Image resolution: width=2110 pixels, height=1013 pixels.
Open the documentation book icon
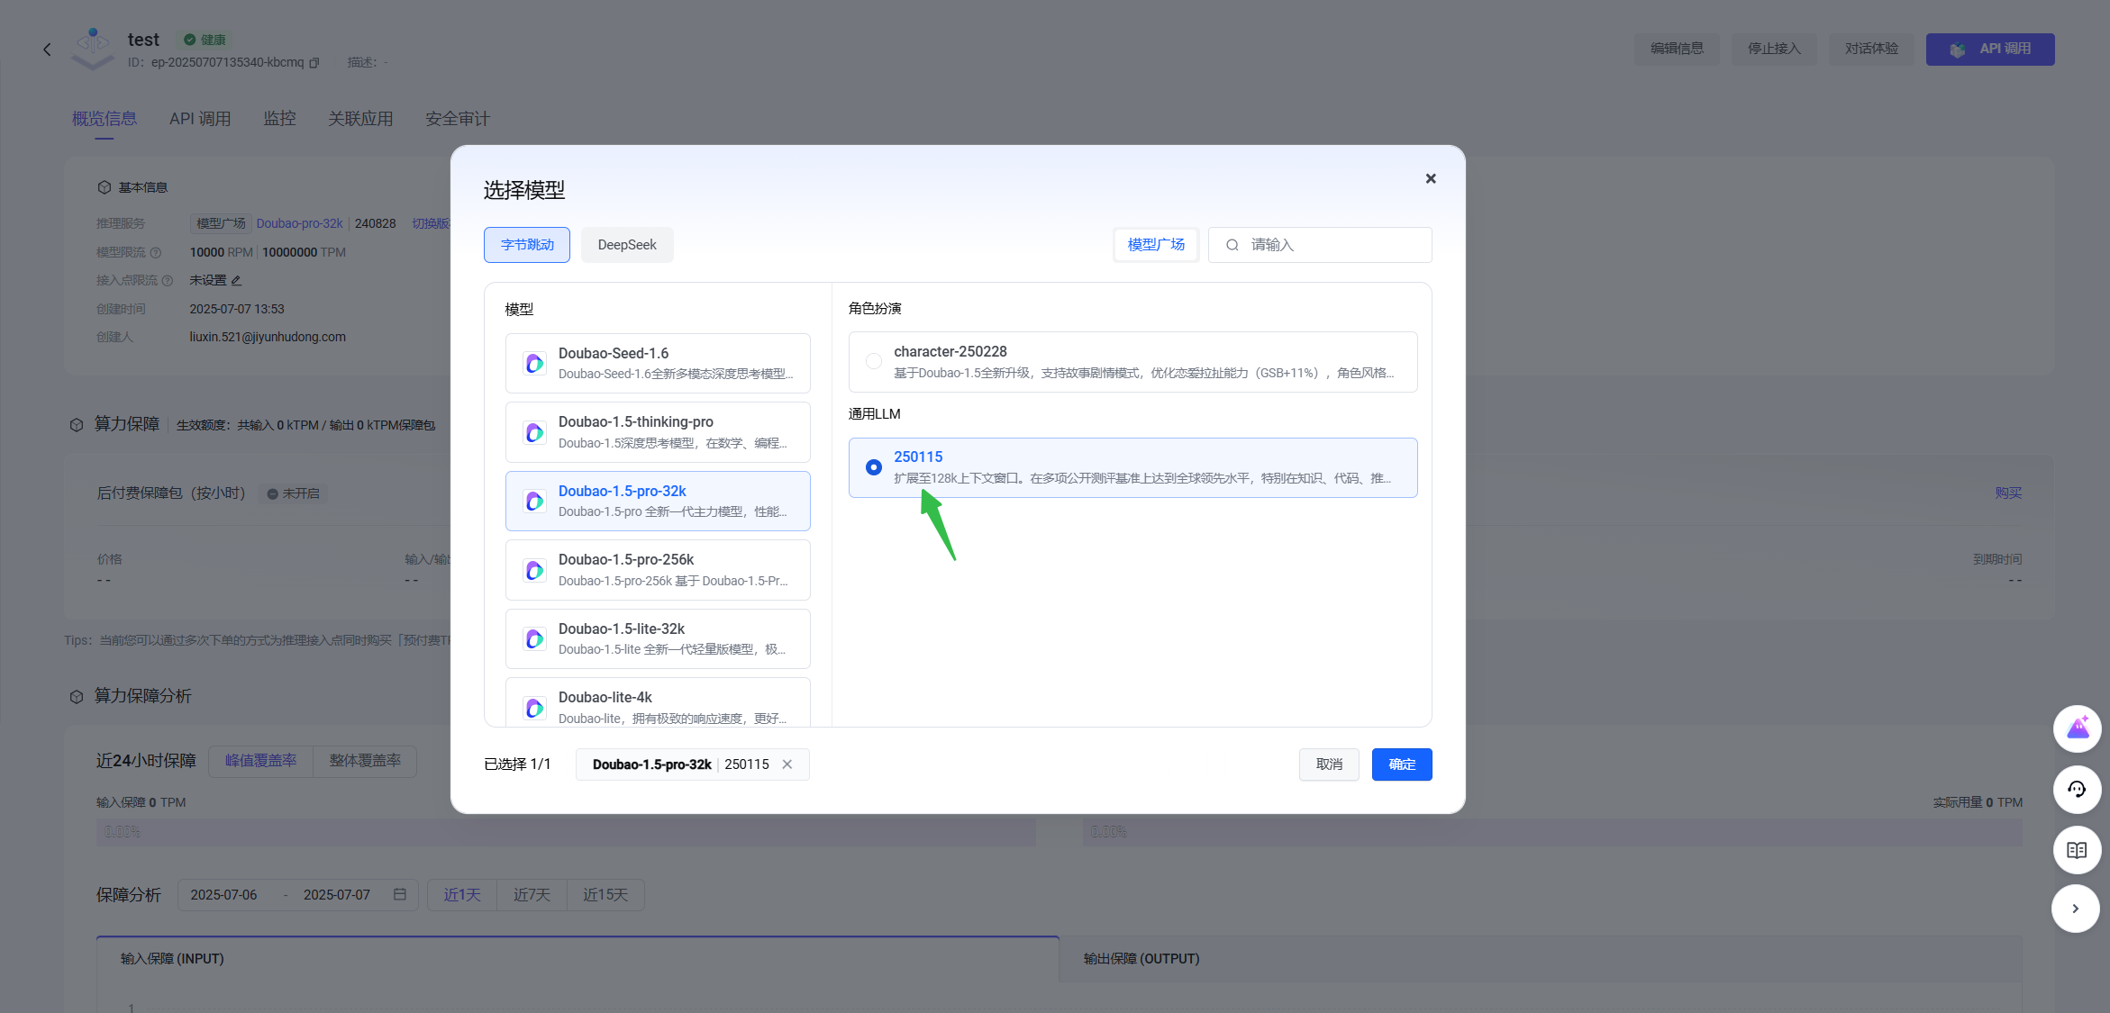pyautogui.click(x=2077, y=850)
